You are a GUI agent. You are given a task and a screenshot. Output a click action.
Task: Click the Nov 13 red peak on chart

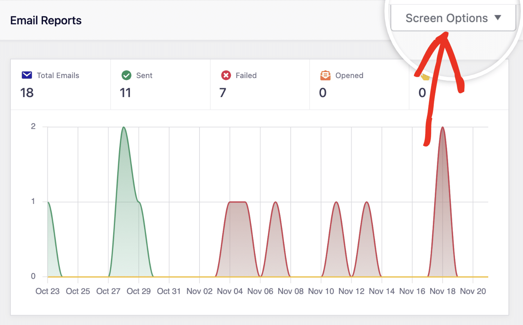[367, 203]
